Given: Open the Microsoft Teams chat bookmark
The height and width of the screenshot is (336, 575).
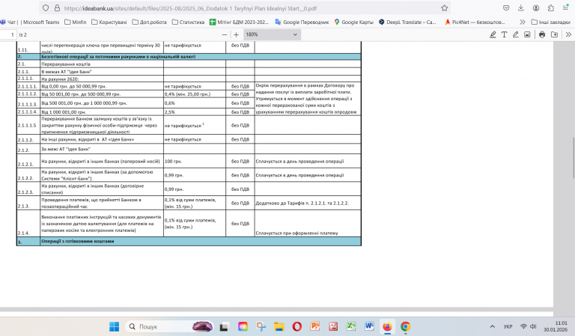Looking at the screenshot, I should point(30,22).
